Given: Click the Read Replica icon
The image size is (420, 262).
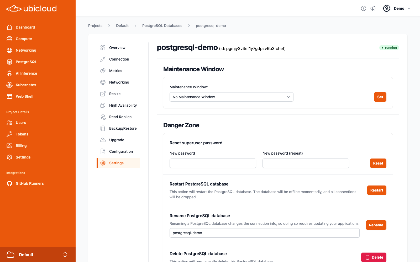Looking at the screenshot, I should point(103,117).
